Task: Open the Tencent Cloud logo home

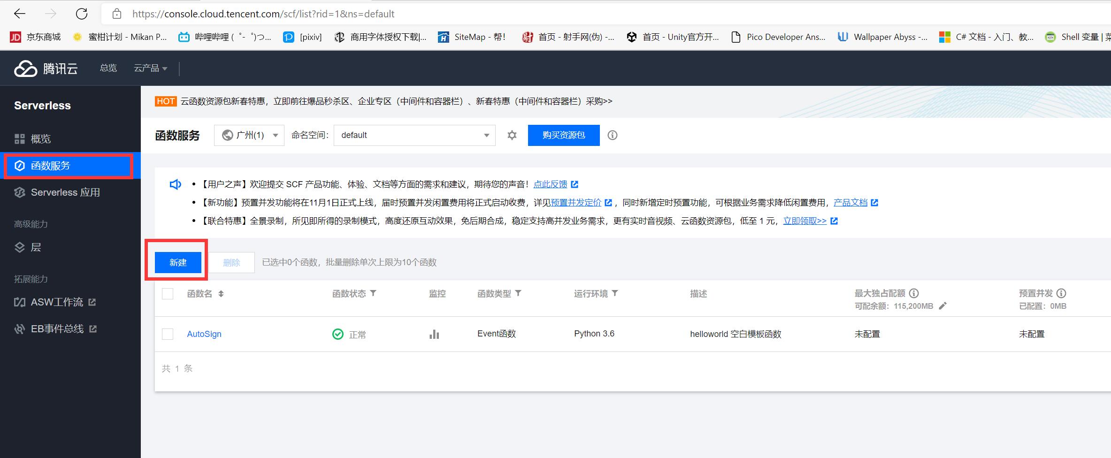Action: coord(46,69)
